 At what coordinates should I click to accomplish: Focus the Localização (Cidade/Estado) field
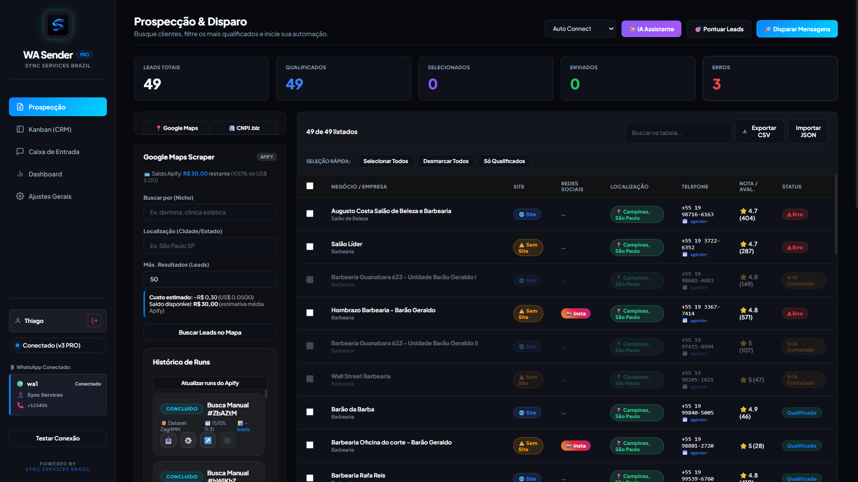210,246
